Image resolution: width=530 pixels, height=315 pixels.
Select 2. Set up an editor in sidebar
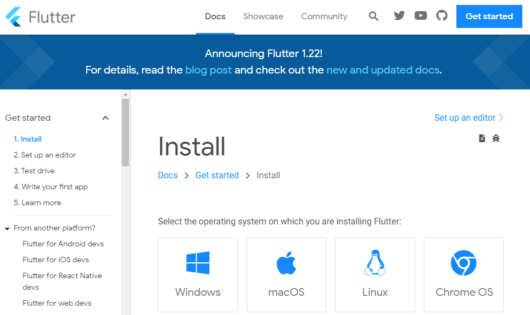(x=44, y=155)
